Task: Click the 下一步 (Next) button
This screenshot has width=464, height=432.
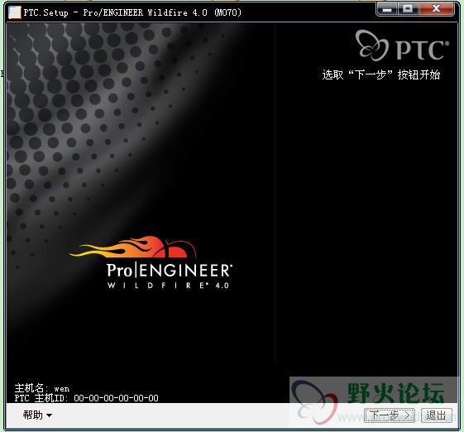Action: 389,415
